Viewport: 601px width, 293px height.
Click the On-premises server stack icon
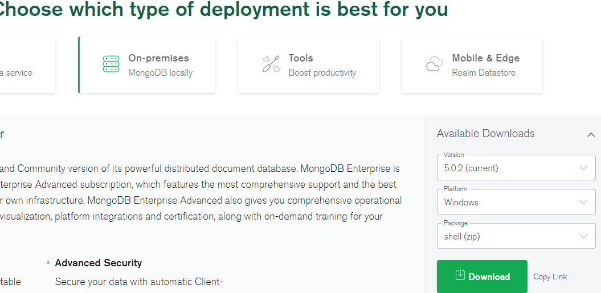tap(111, 64)
